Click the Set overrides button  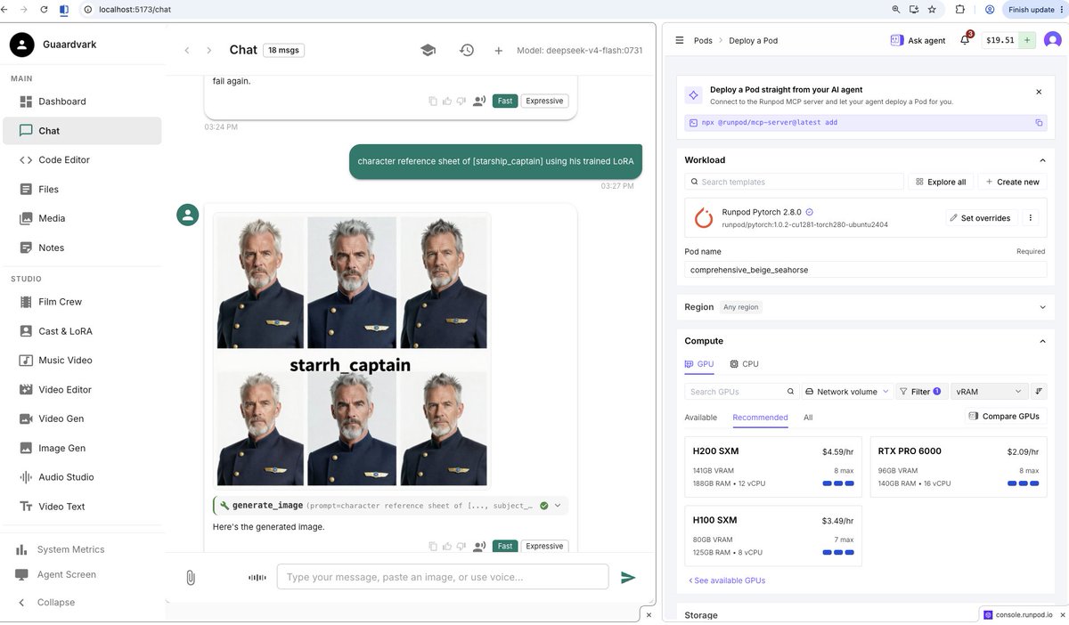[979, 218]
